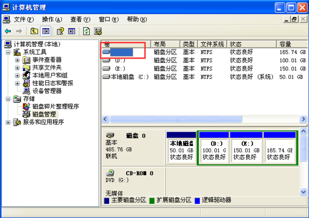The height and width of the screenshot is (218, 309).
Task: Click the Back arrow toolbar icon
Action: click(x=8, y=31)
